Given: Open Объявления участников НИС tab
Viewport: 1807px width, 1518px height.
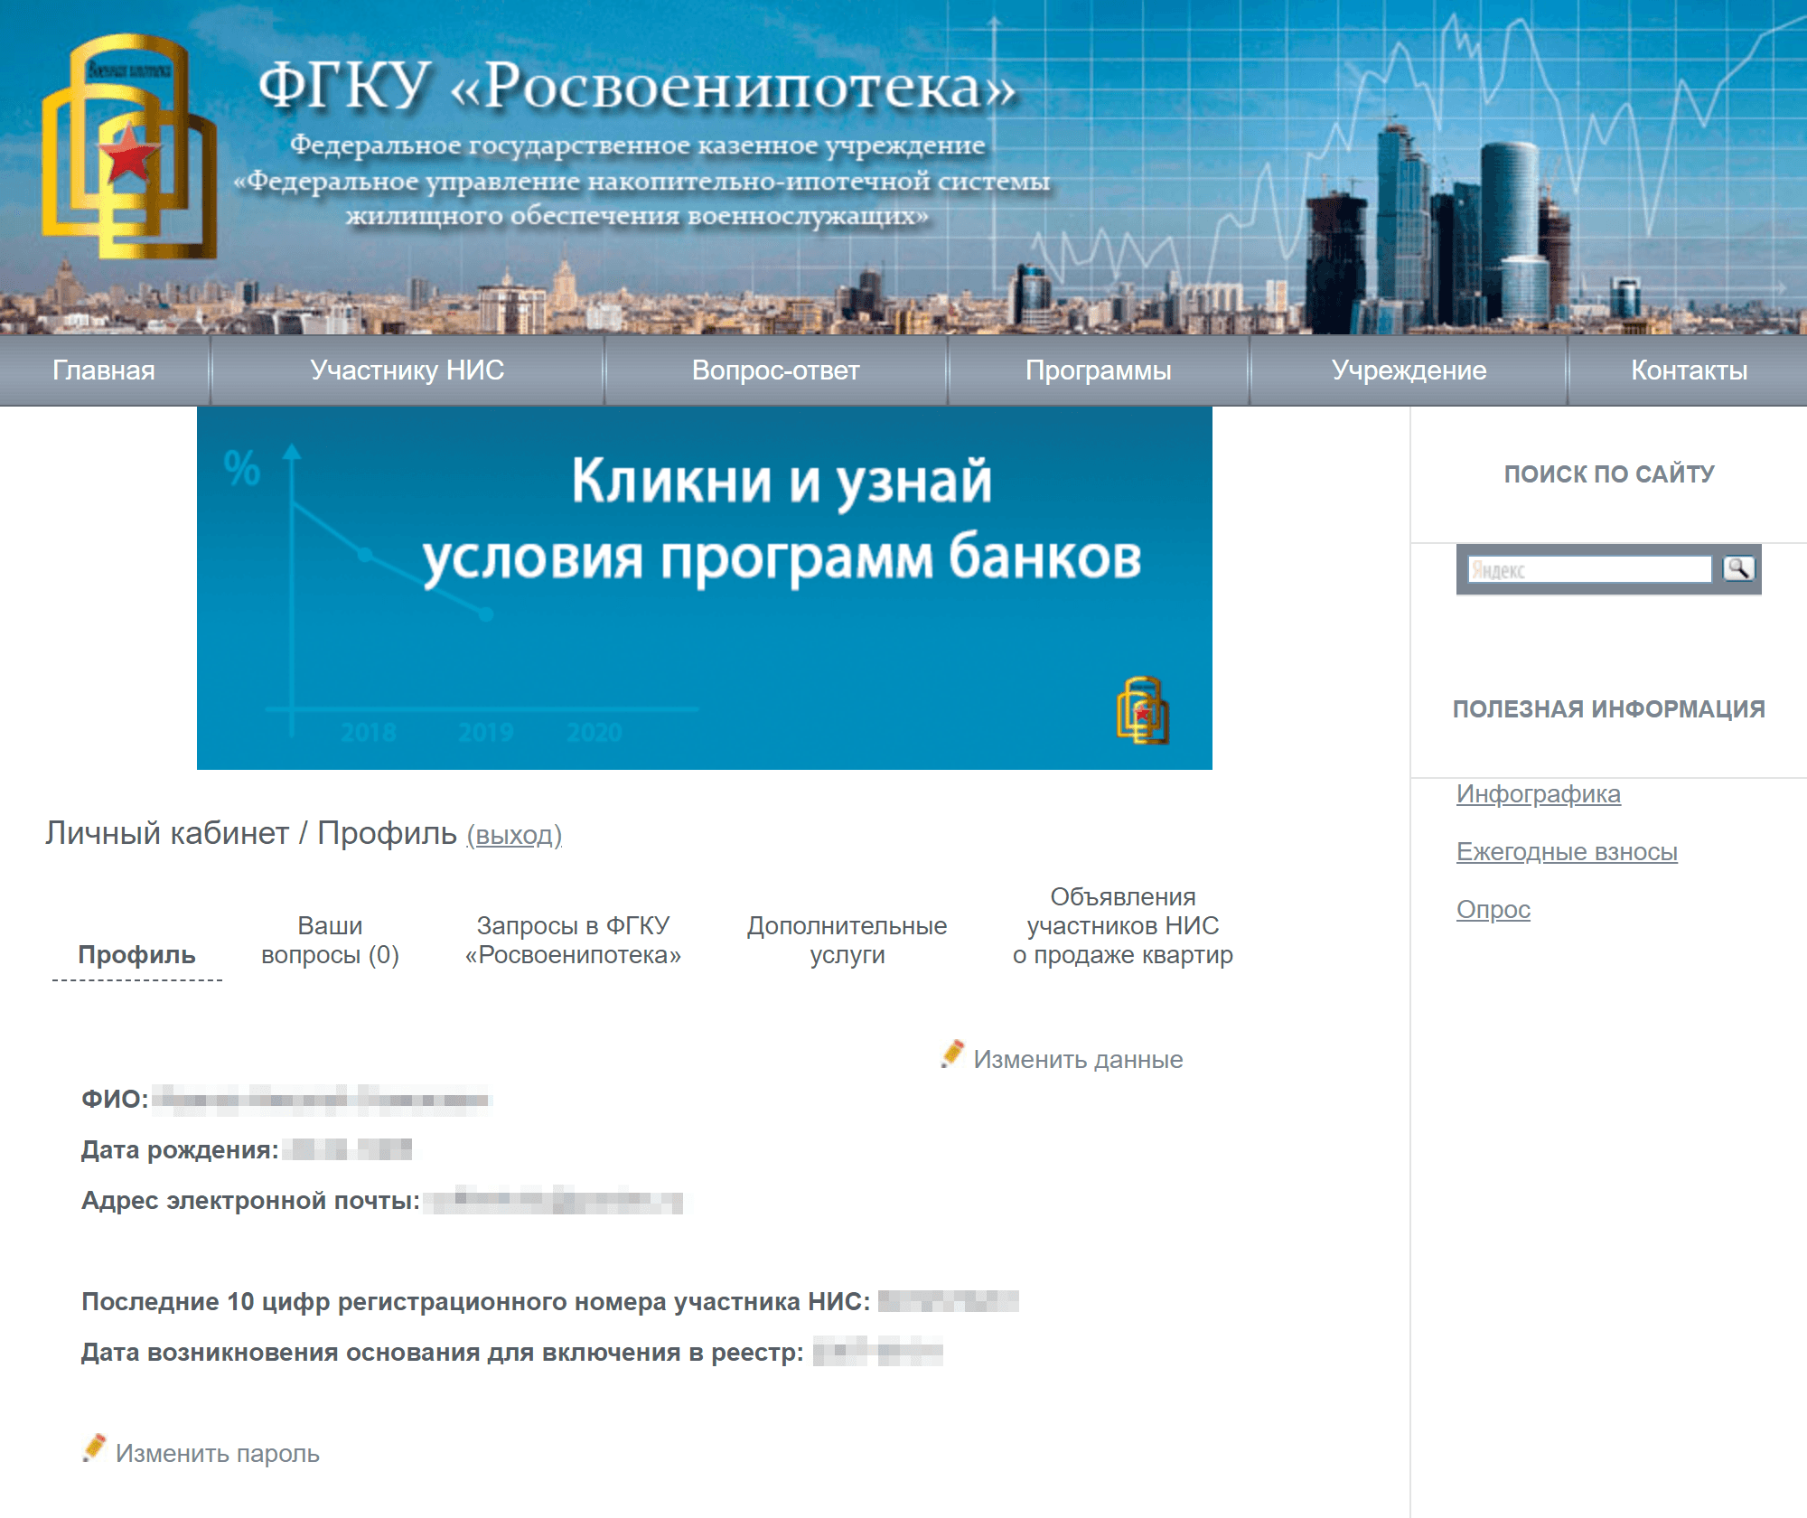Looking at the screenshot, I should (1122, 926).
